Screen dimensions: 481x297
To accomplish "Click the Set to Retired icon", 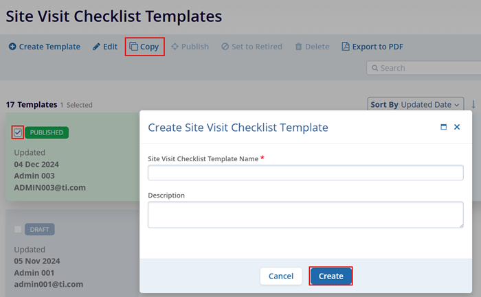I will [x=225, y=47].
